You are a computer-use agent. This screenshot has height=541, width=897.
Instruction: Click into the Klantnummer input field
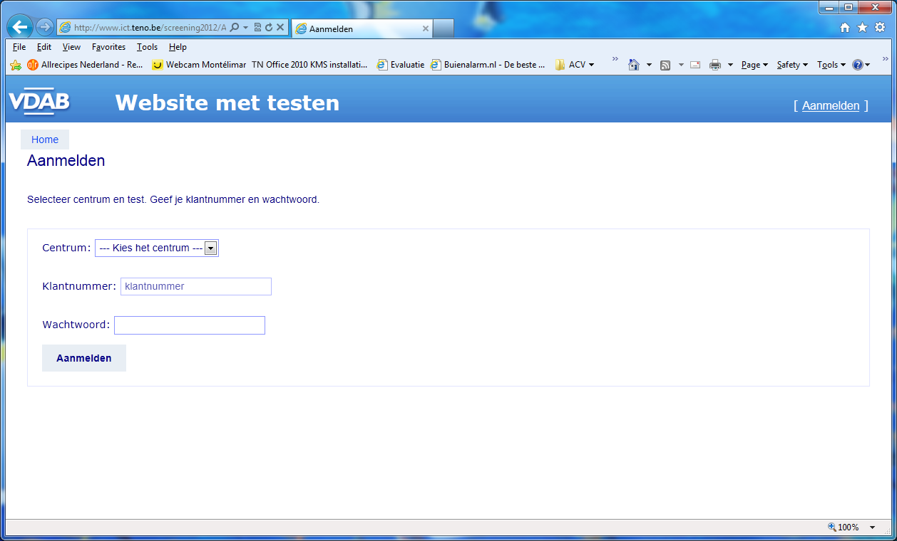pos(196,286)
